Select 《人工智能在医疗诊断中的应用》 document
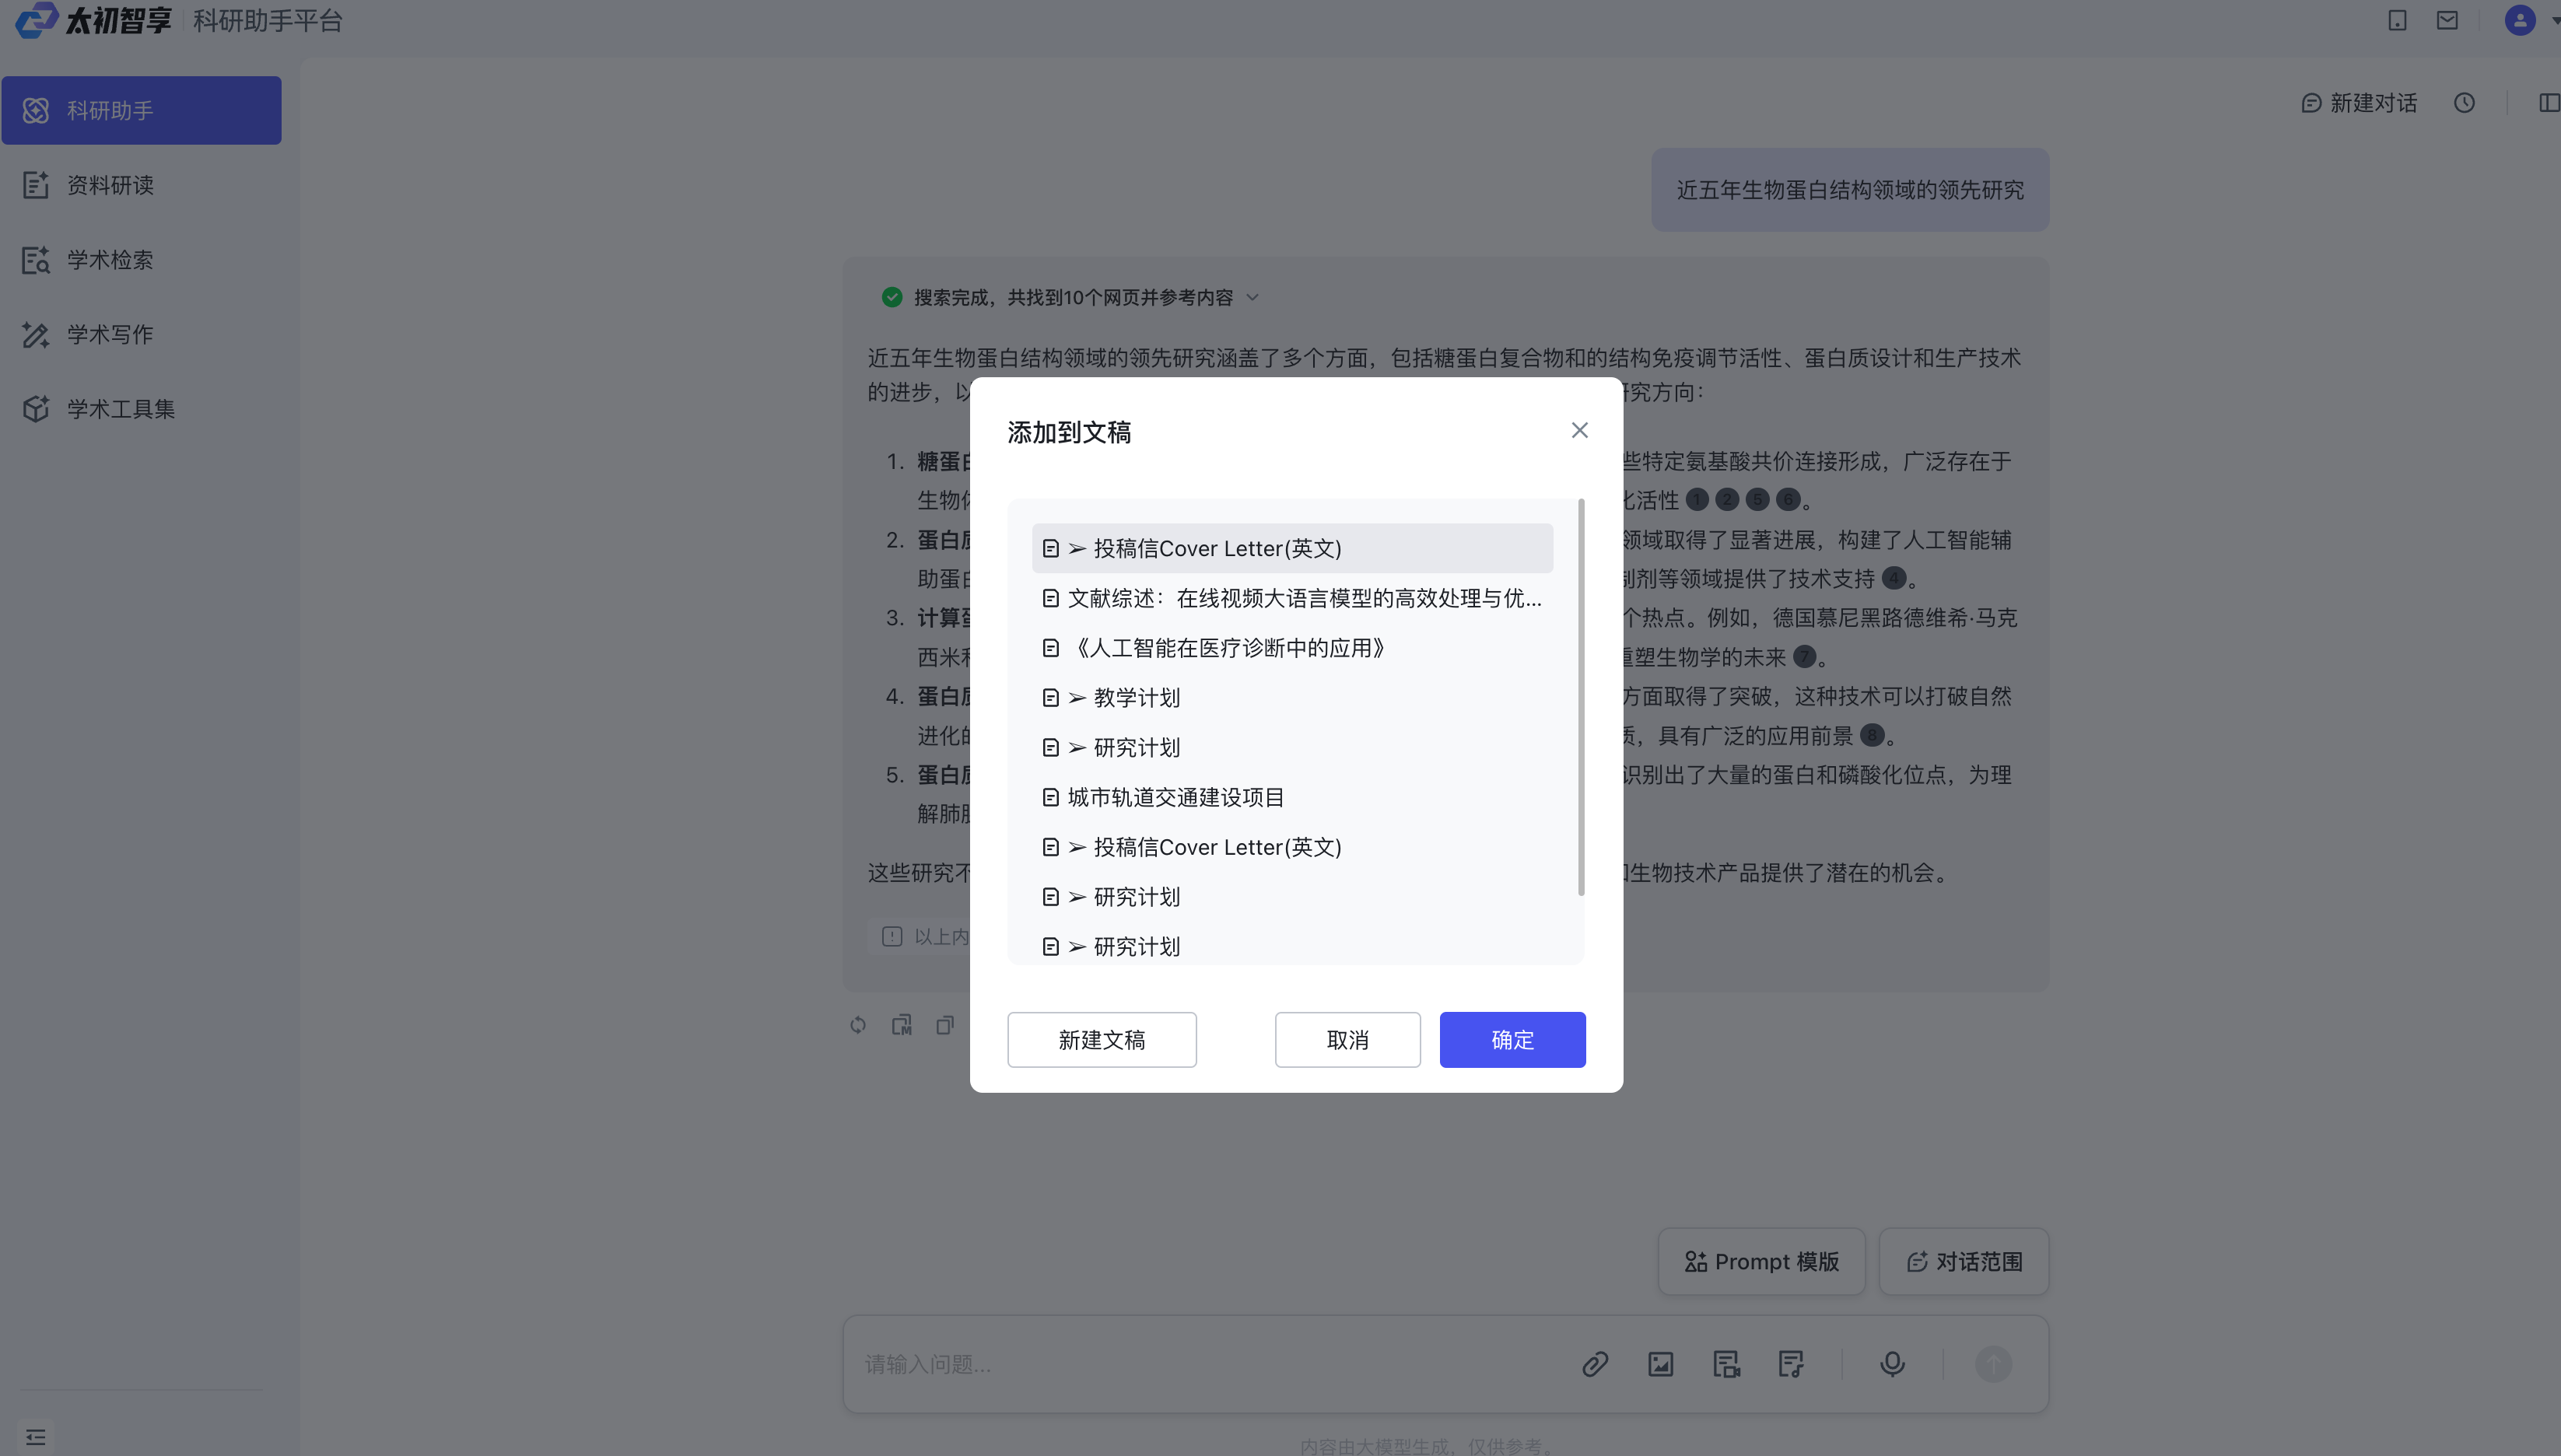 coord(1230,648)
